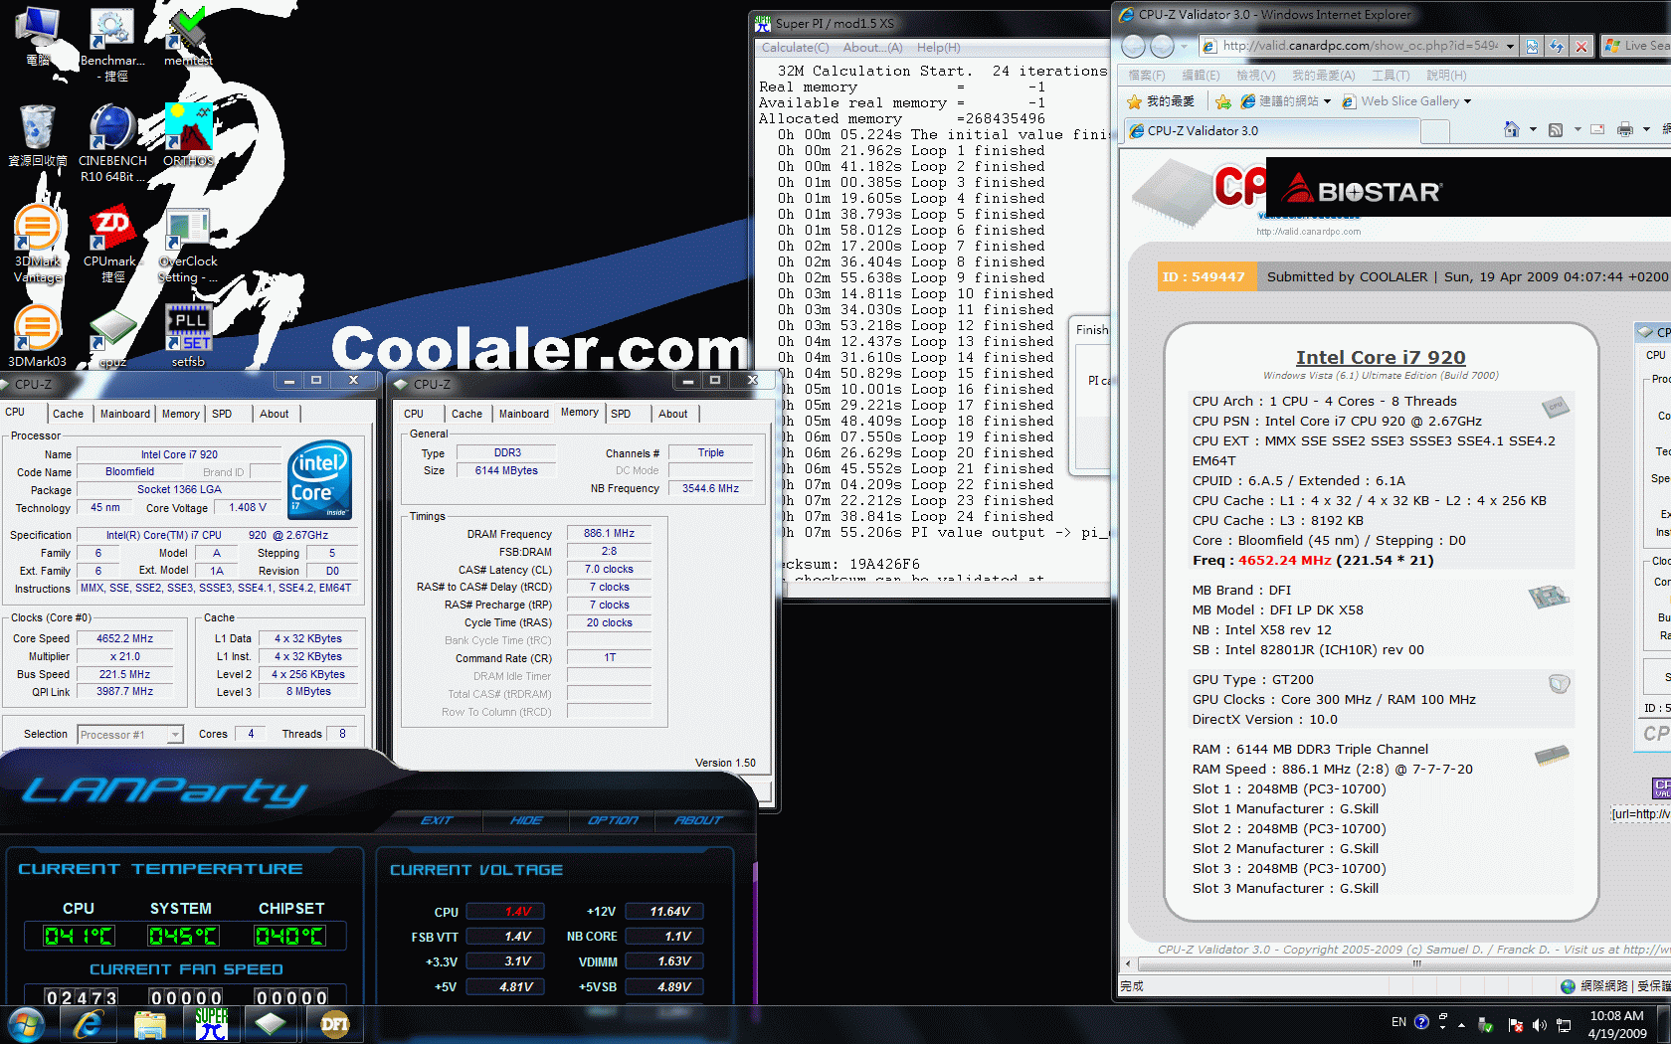Expand the Web Slice Gallery dropdown

1467,101
